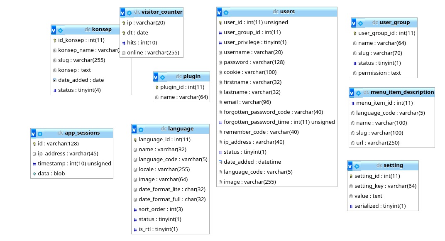Hide columns of the user_group table
The height and width of the screenshot is (241, 445).
(354, 23)
